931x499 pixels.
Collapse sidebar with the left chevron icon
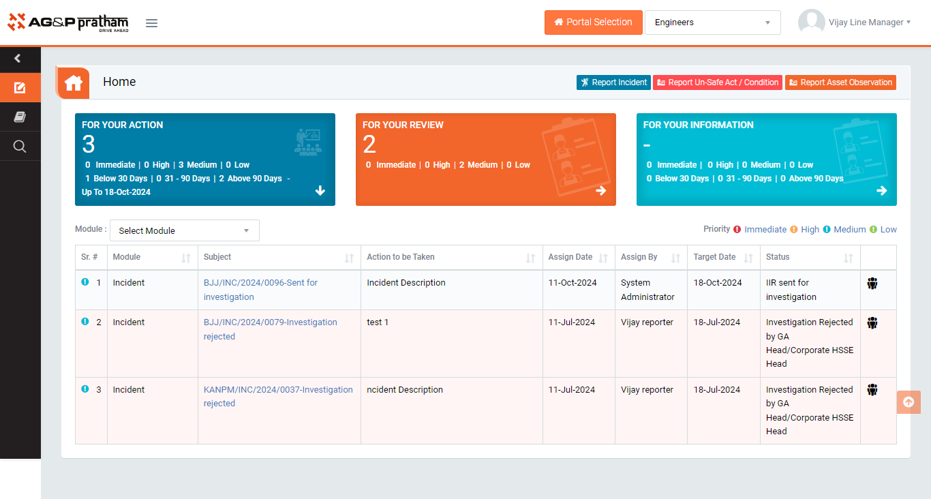click(18, 59)
